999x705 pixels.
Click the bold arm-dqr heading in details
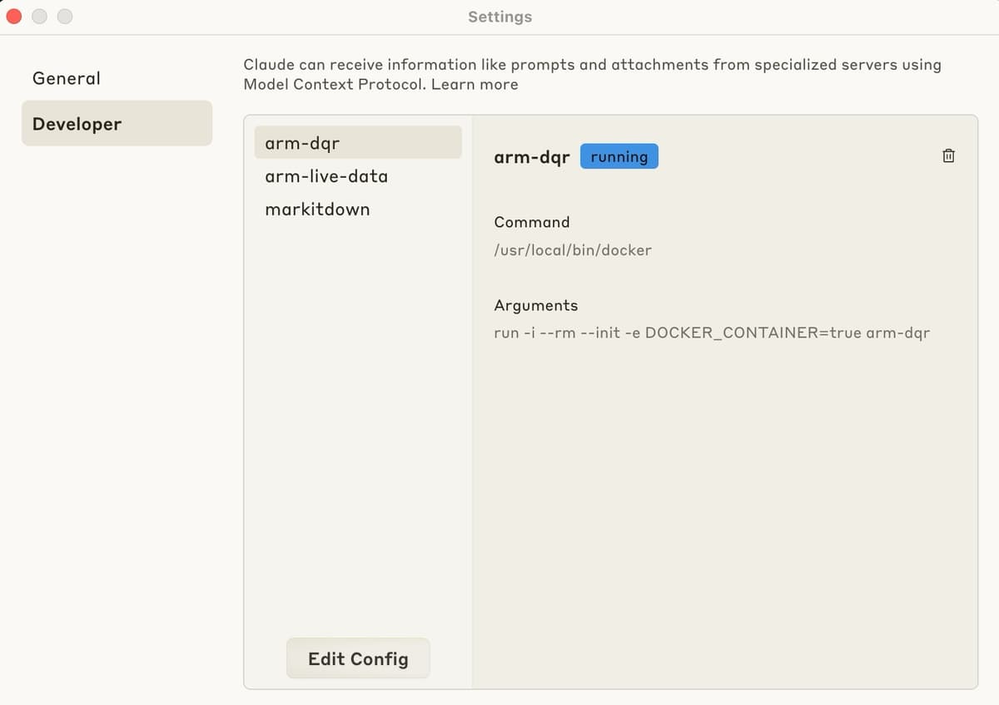[532, 157]
